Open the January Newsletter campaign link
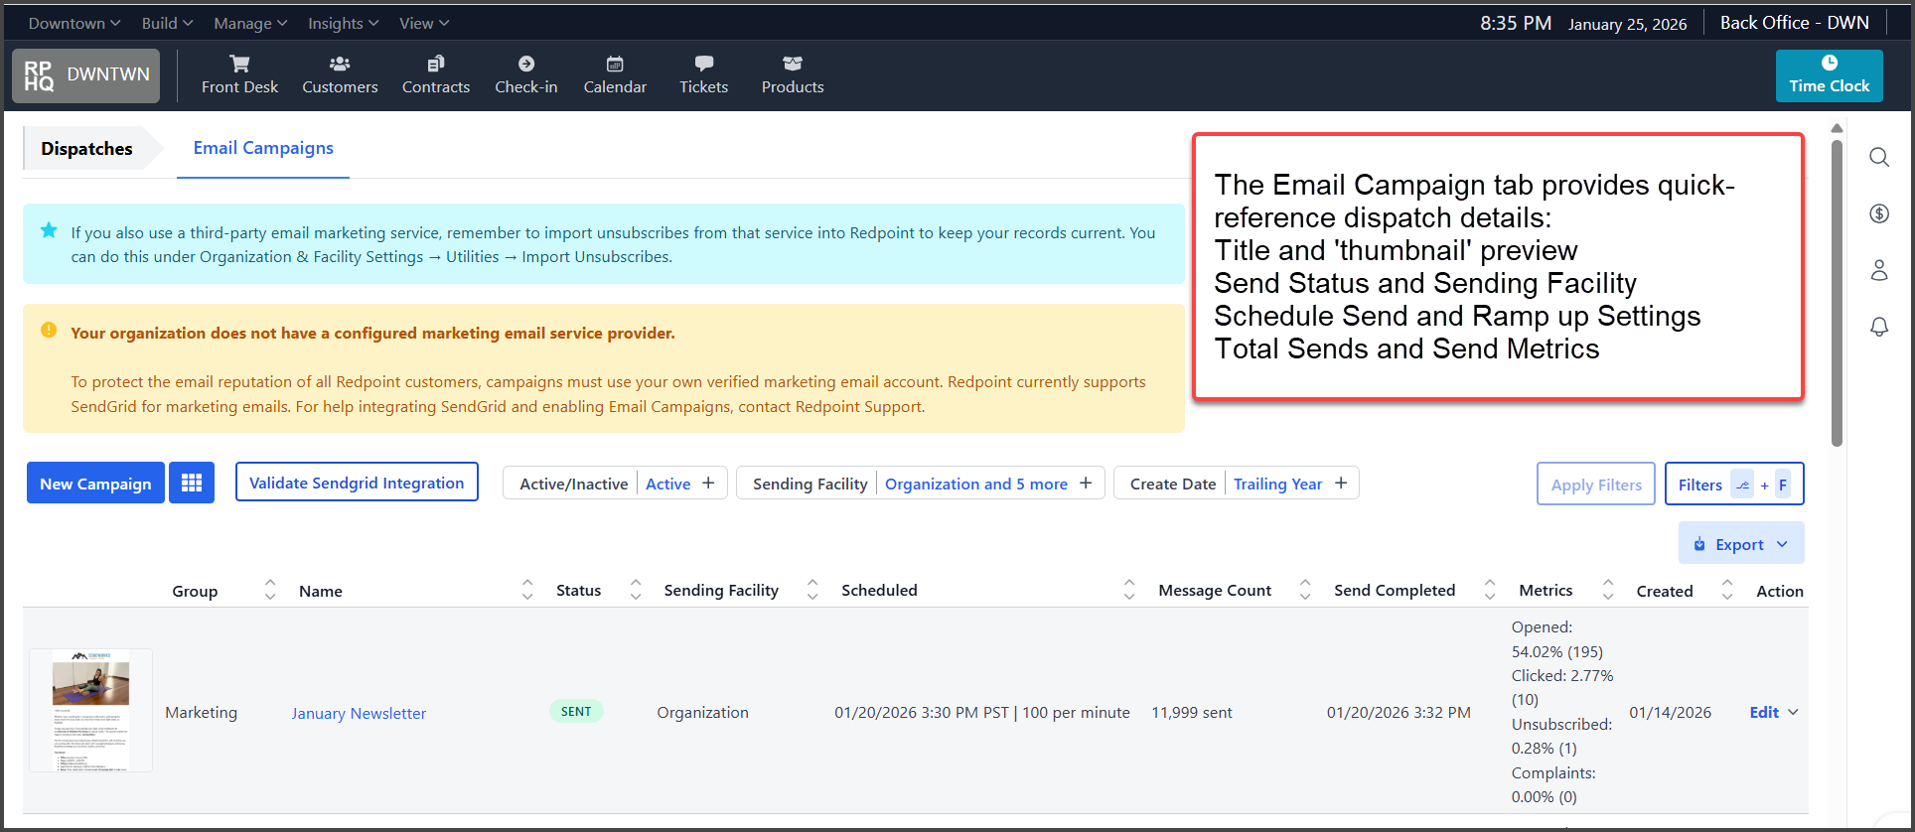Screen dimensions: 1915x832 pos(359,713)
